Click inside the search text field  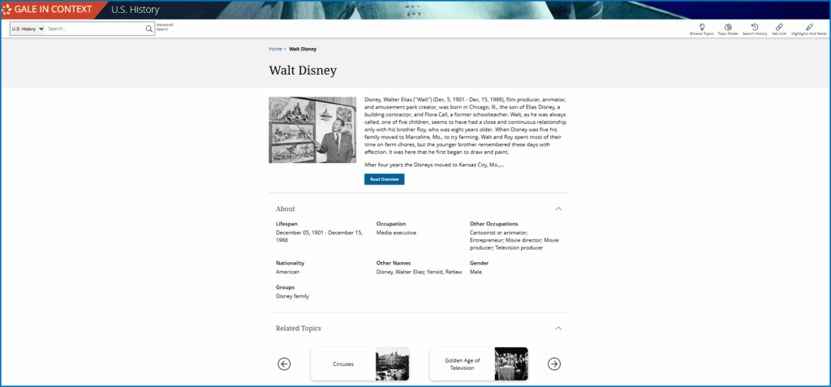(95, 28)
